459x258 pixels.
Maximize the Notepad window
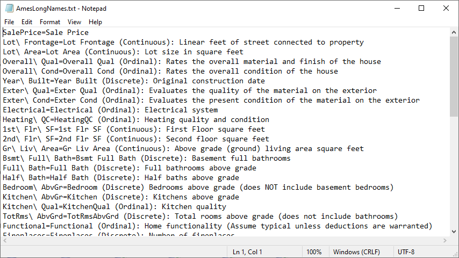pyautogui.click(x=421, y=8)
